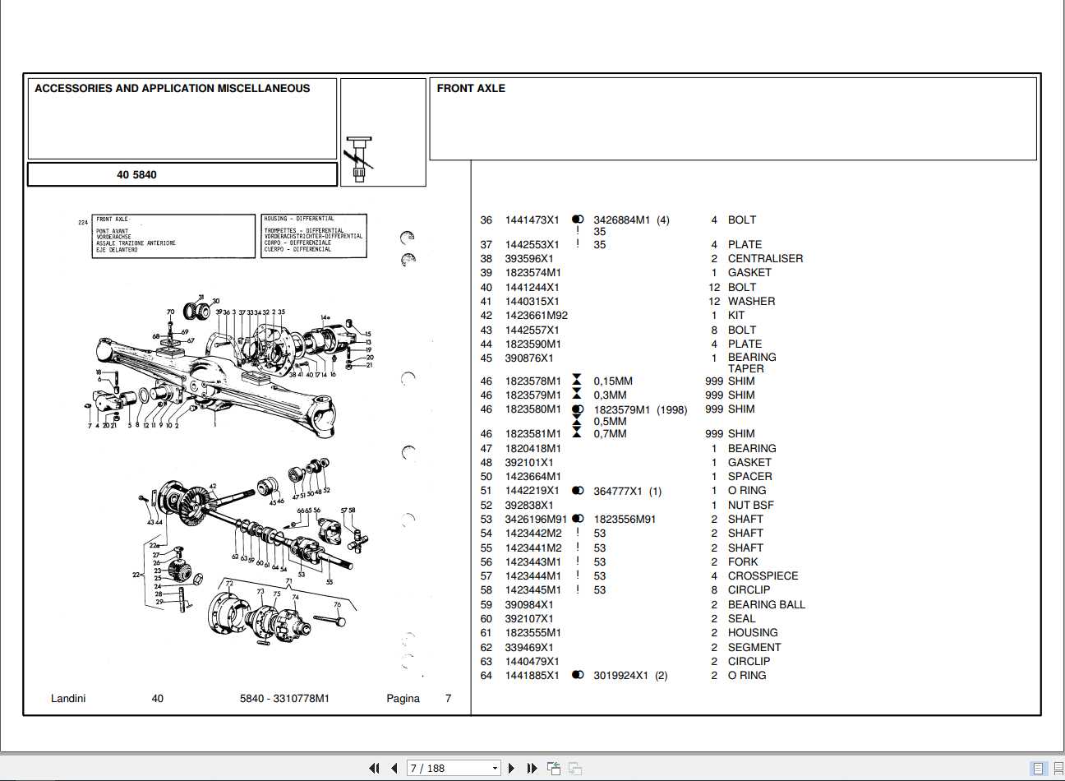This screenshot has width=1065, height=781.
Task: Click the FORK description
Action: coord(743,561)
